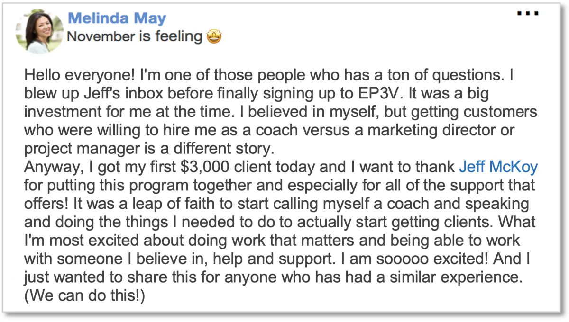Open the three-dot post options menu
Viewport: 569px width, 322px height.
[x=528, y=13]
